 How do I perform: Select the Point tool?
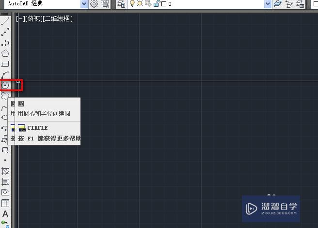[x=5, y=160]
